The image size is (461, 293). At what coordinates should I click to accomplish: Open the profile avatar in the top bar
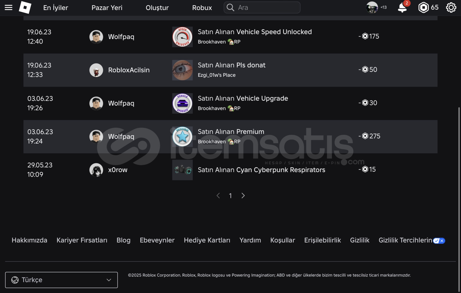coord(372,7)
